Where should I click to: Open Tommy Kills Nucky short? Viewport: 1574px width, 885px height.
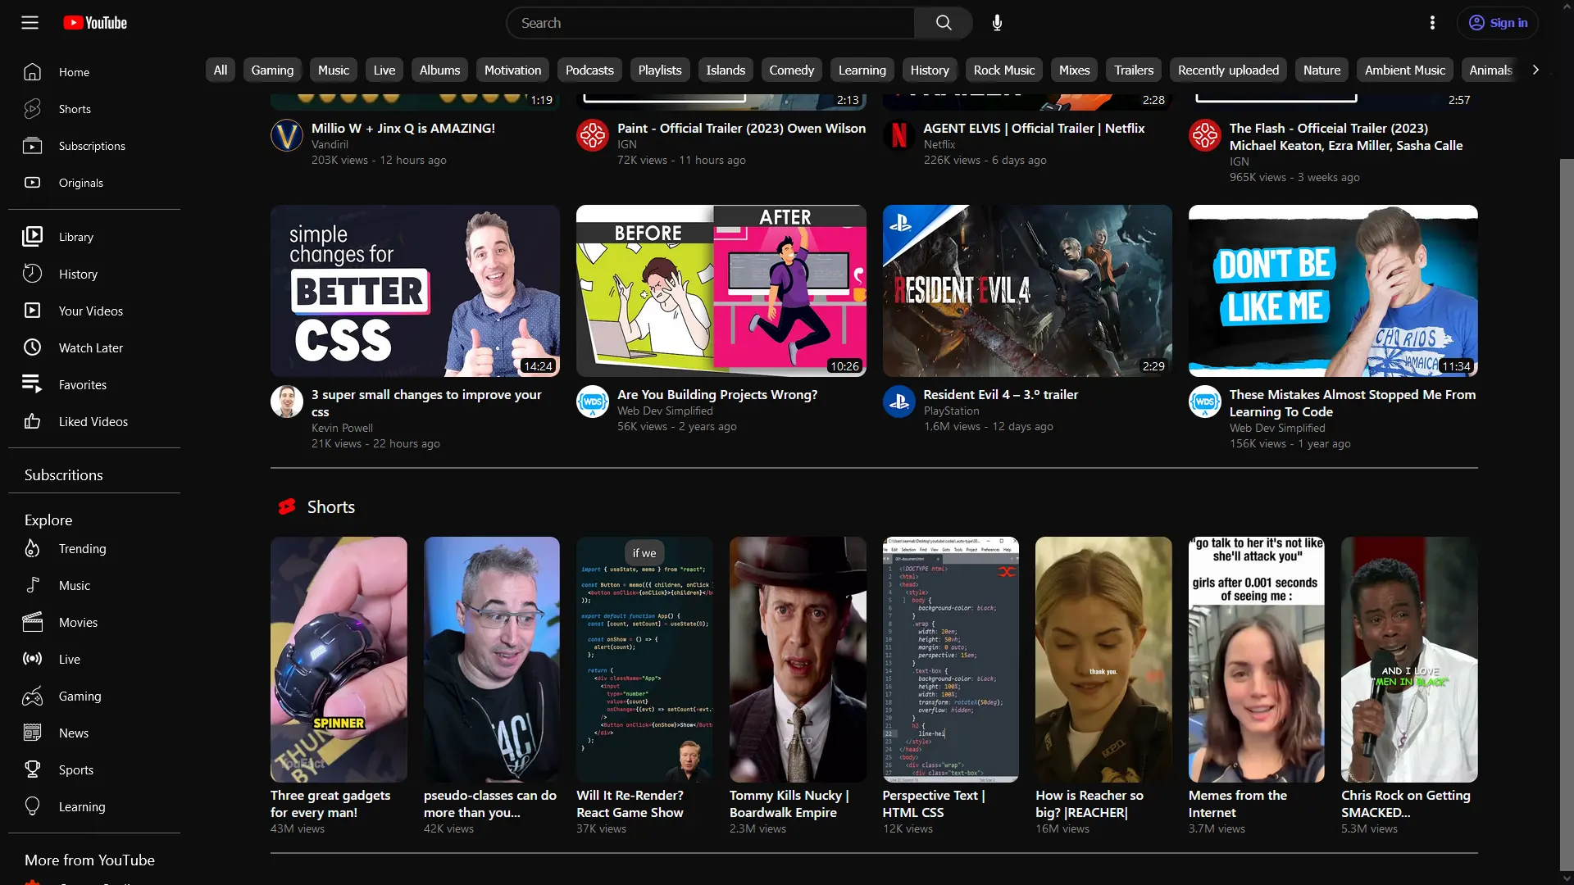[x=798, y=660]
